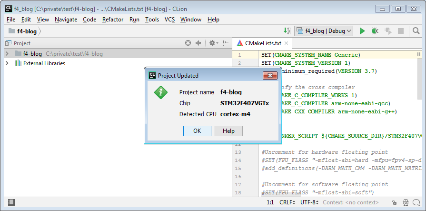Viewport: 426px width, 211px height.
Task: Expand the f4-blog project tree node
Action: (x=7, y=53)
